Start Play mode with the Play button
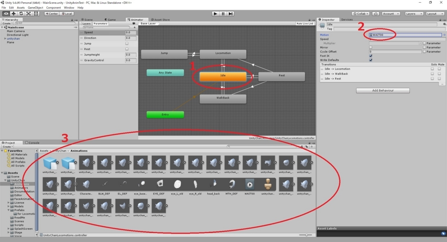 [216, 14]
